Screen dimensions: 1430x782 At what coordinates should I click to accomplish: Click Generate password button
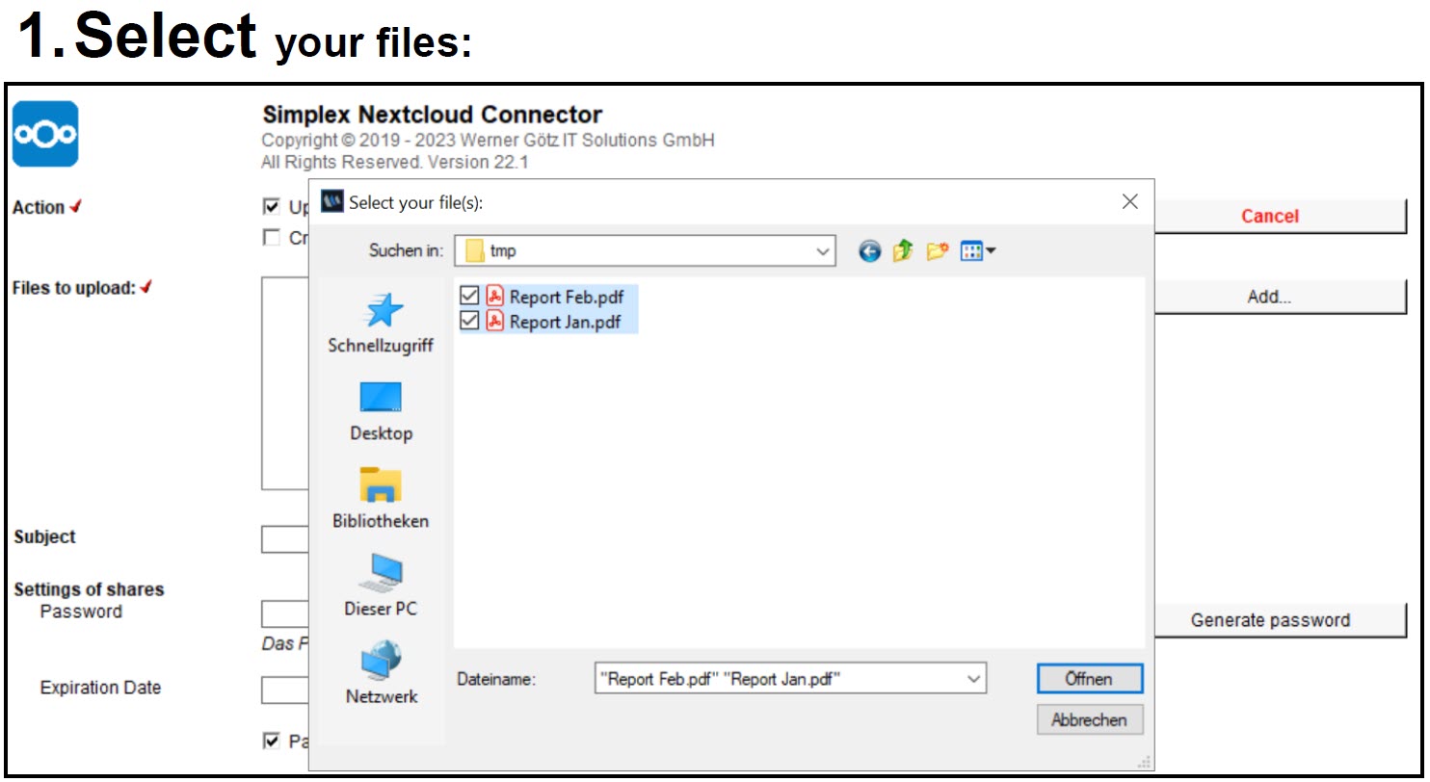coord(1281,620)
